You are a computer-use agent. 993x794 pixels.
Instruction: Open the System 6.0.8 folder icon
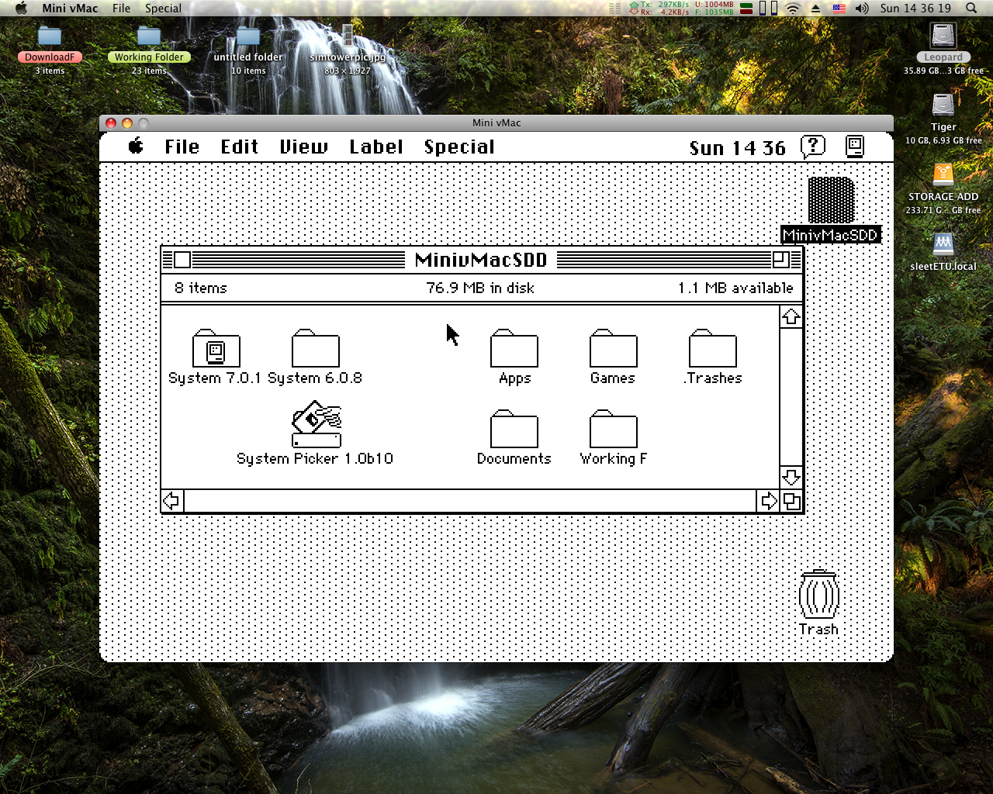tap(315, 349)
